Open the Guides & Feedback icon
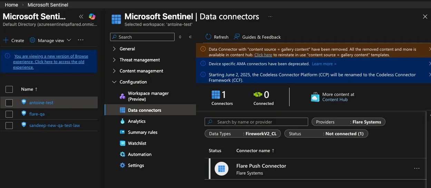The image size is (431, 188). click(x=237, y=37)
